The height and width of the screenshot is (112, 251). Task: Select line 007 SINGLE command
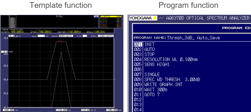152,75
